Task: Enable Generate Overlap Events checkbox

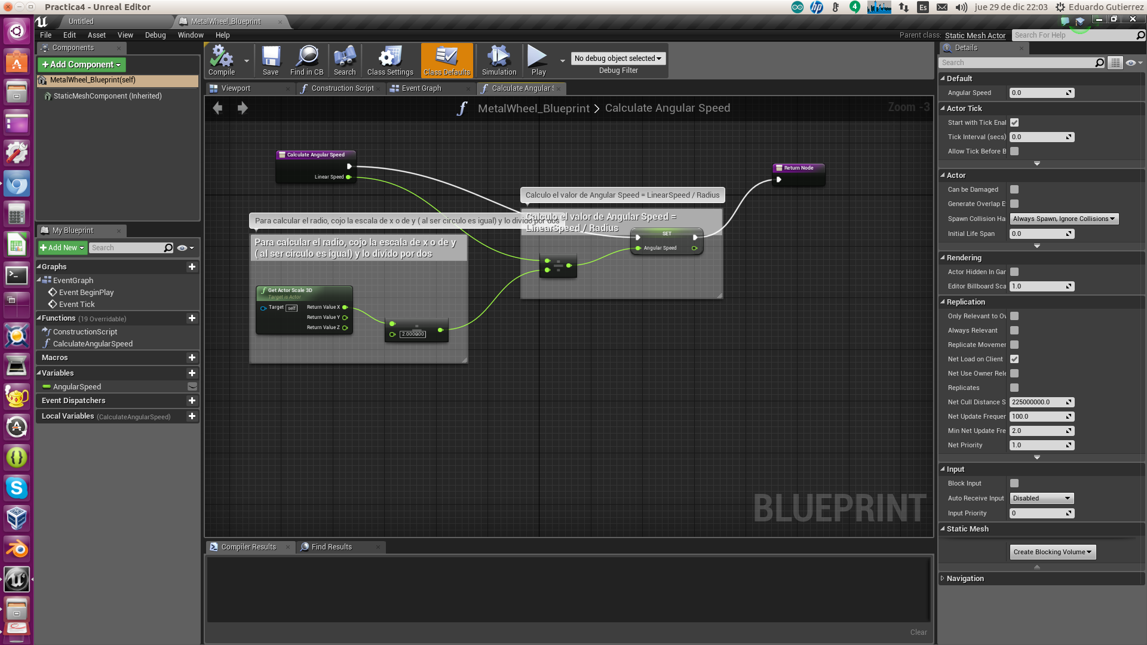Action: coord(1014,204)
